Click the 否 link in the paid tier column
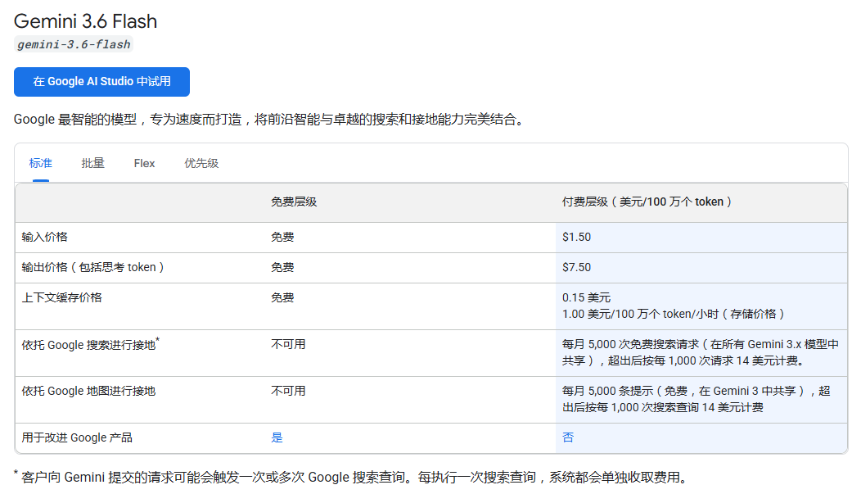Screen dimensions: 861x494 pyautogui.click(x=568, y=437)
